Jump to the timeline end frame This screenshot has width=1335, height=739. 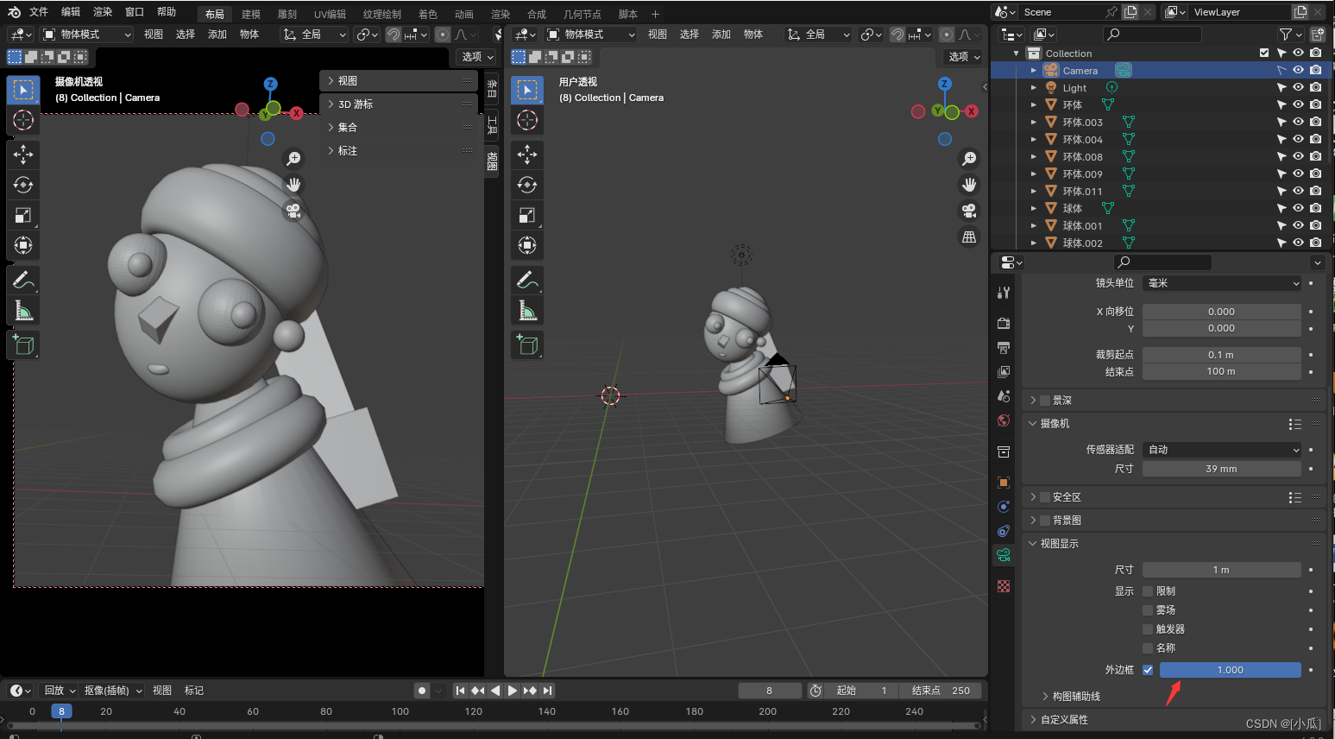click(x=548, y=691)
